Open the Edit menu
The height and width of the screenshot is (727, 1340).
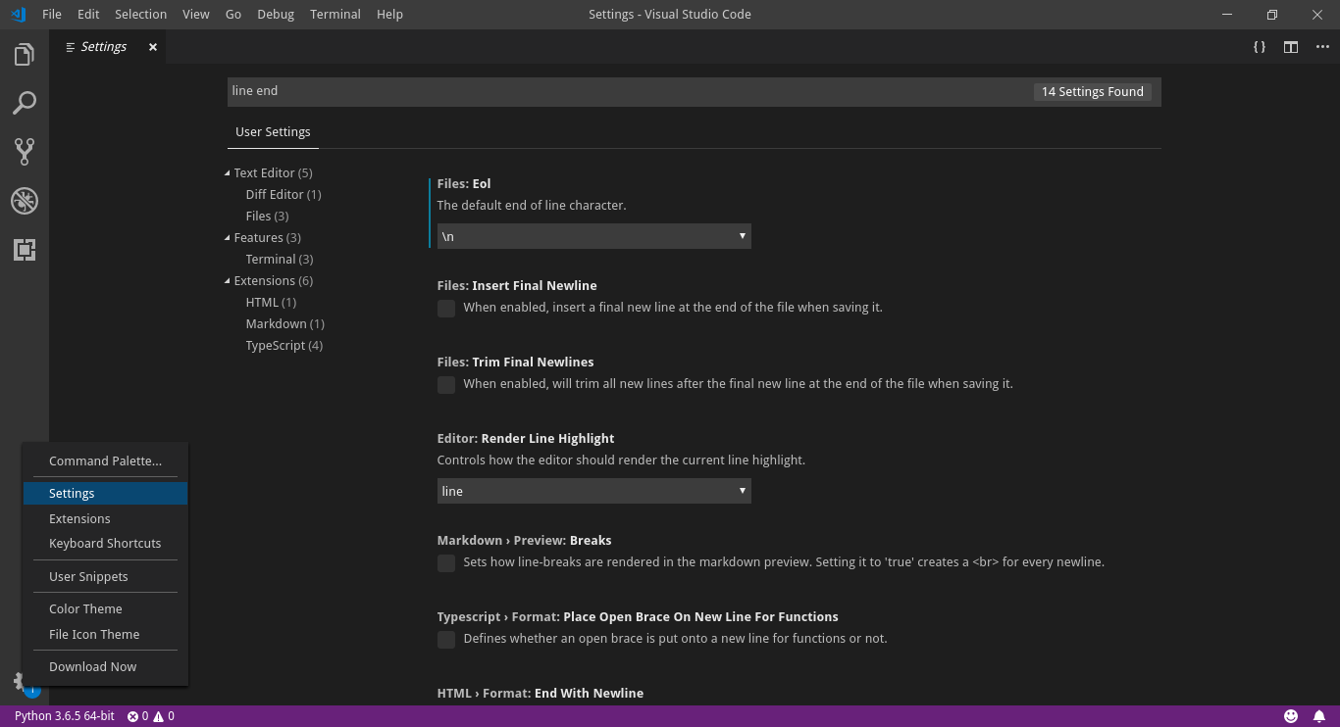point(88,15)
